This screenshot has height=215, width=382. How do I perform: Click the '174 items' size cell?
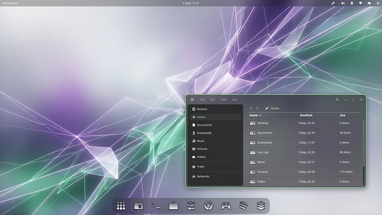click(346, 172)
